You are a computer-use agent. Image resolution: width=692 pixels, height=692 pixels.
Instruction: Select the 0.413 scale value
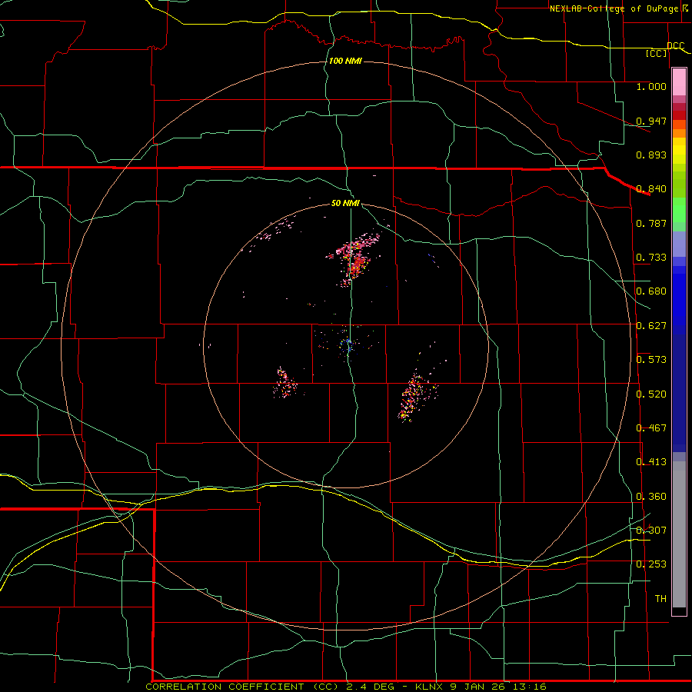tap(651, 462)
